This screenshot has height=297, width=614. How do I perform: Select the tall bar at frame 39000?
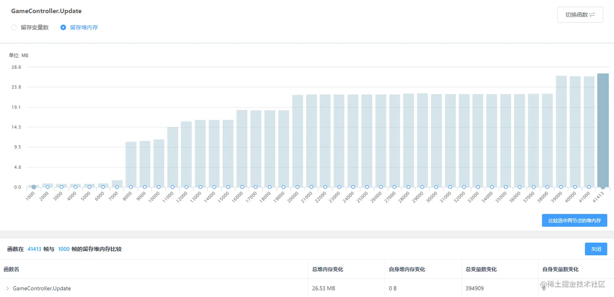562,130
